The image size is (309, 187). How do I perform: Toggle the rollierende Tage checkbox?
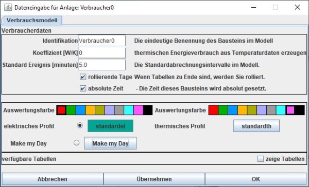[83, 77]
